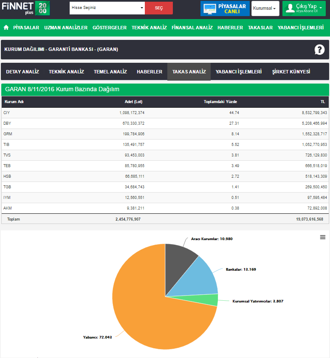Click total TL 19,073,616,568

click(310, 219)
